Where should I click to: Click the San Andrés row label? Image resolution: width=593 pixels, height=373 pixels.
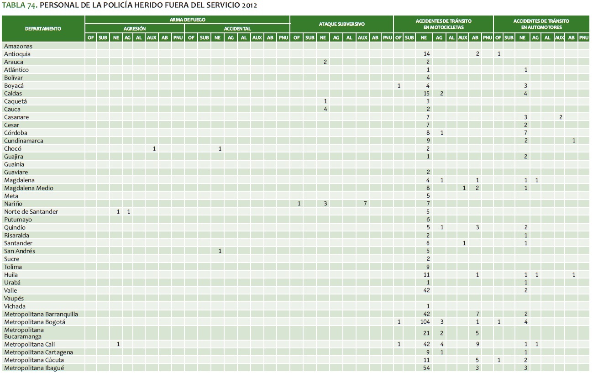tap(20, 251)
